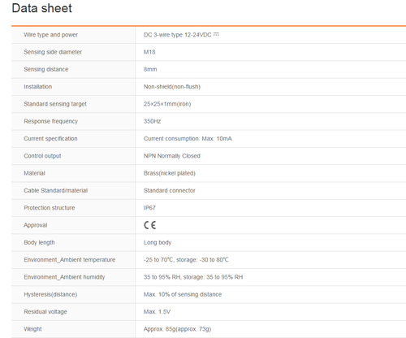
Task: Select '-25 to 70℃, storage' temperature value
Action: tap(186, 260)
